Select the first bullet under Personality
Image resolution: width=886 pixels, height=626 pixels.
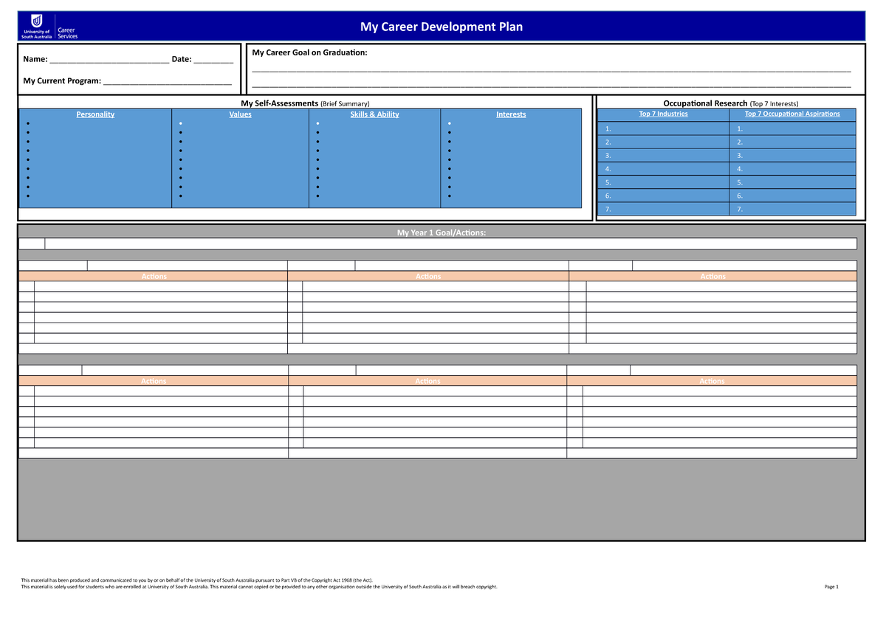pyautogui.click(x=29, y=123)
